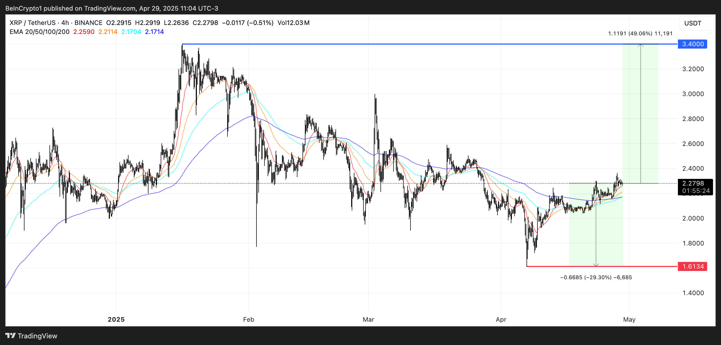Click 2025 on the time axis
Viewport: 721px width, 345px height.
[x=117, y=320]
